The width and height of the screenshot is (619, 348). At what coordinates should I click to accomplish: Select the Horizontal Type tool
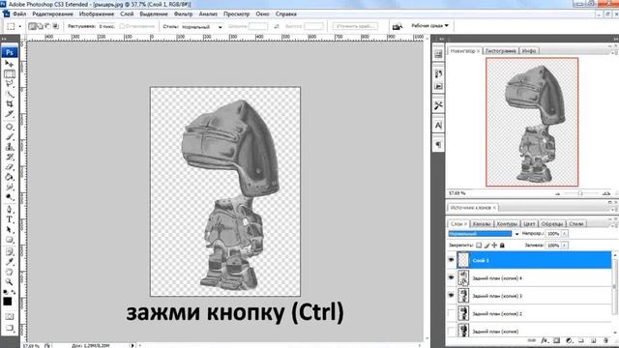9,219
